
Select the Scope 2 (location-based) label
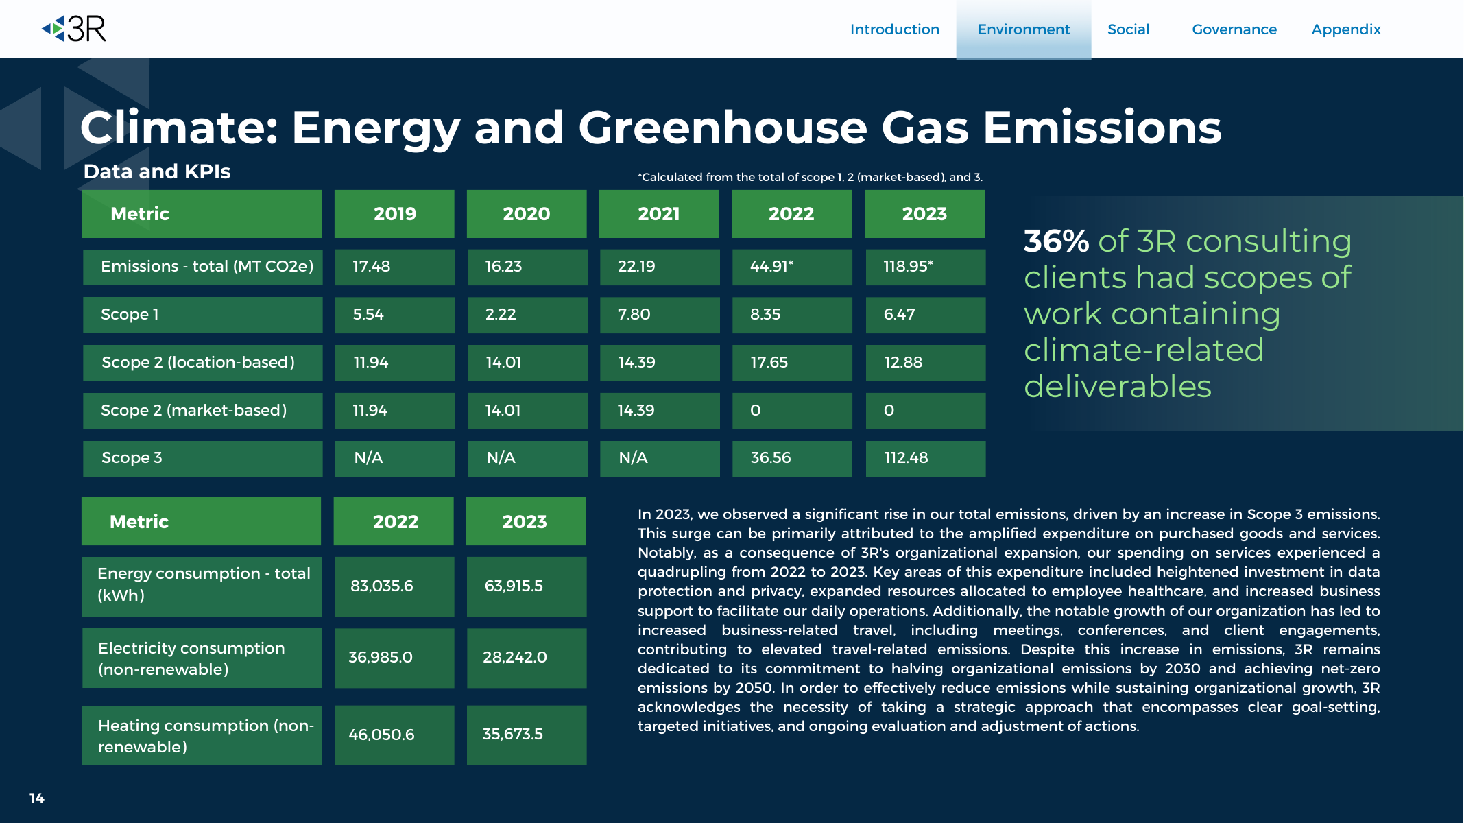pos(202,363)
